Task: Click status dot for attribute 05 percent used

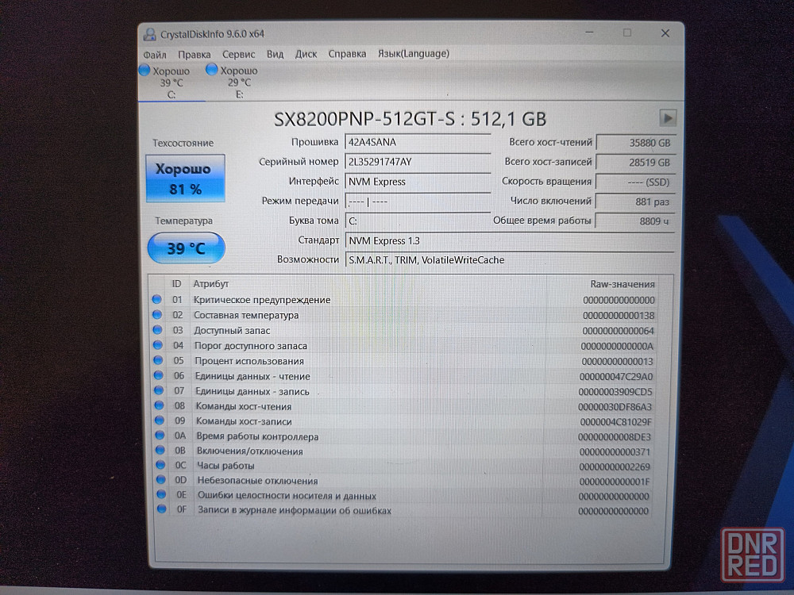Action: [x=157, y=361]
